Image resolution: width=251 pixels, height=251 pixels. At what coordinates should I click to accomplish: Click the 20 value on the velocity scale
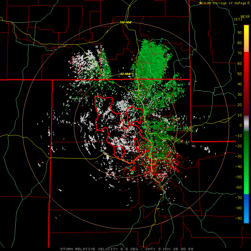coord(240,105)
